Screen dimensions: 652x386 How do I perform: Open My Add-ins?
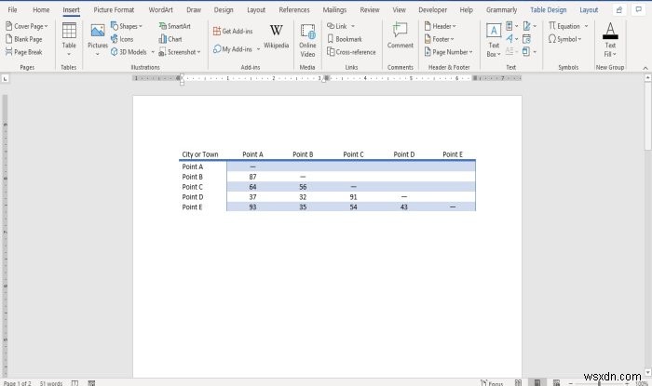233,49
